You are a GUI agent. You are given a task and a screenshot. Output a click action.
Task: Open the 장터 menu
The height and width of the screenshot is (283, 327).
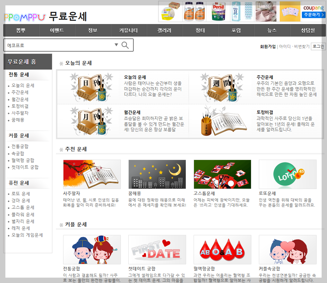tap(200, 30)
